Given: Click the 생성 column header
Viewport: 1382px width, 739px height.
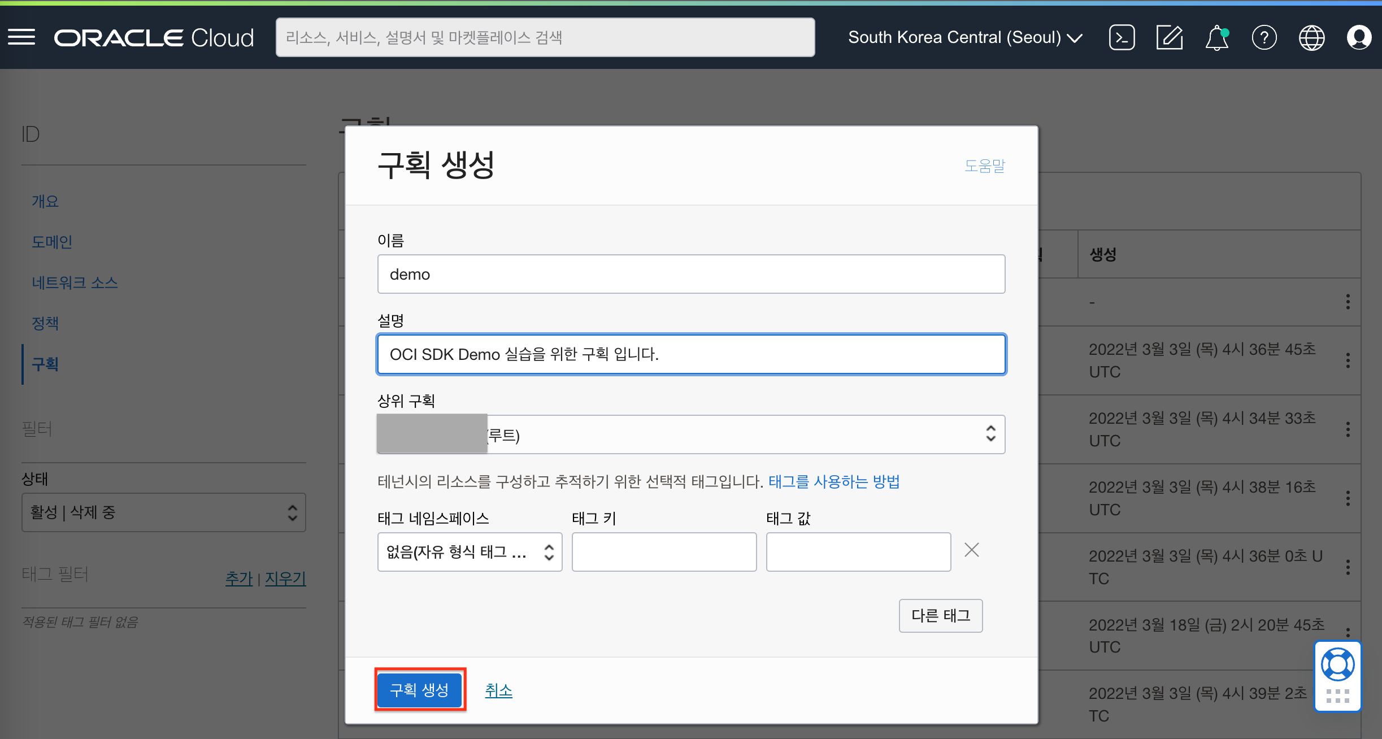Looking at the screenshot, I should [1103, 254].
